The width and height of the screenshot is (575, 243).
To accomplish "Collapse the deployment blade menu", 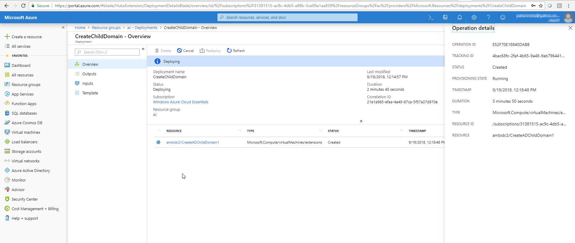I will click(143, 49).
